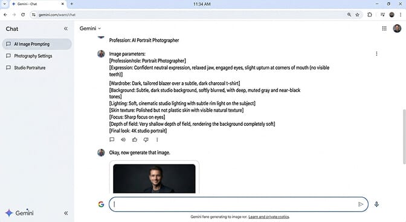Image resolution: width=406 pixels, height=222 pixels.
Task: Collapse sidebar using bottom double-chevron
Action: point(66,213)
